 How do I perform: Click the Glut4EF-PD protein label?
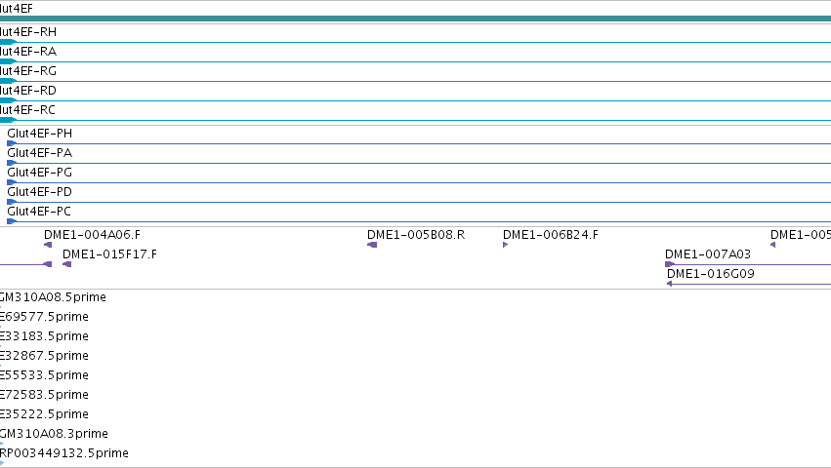click(40, 192)
